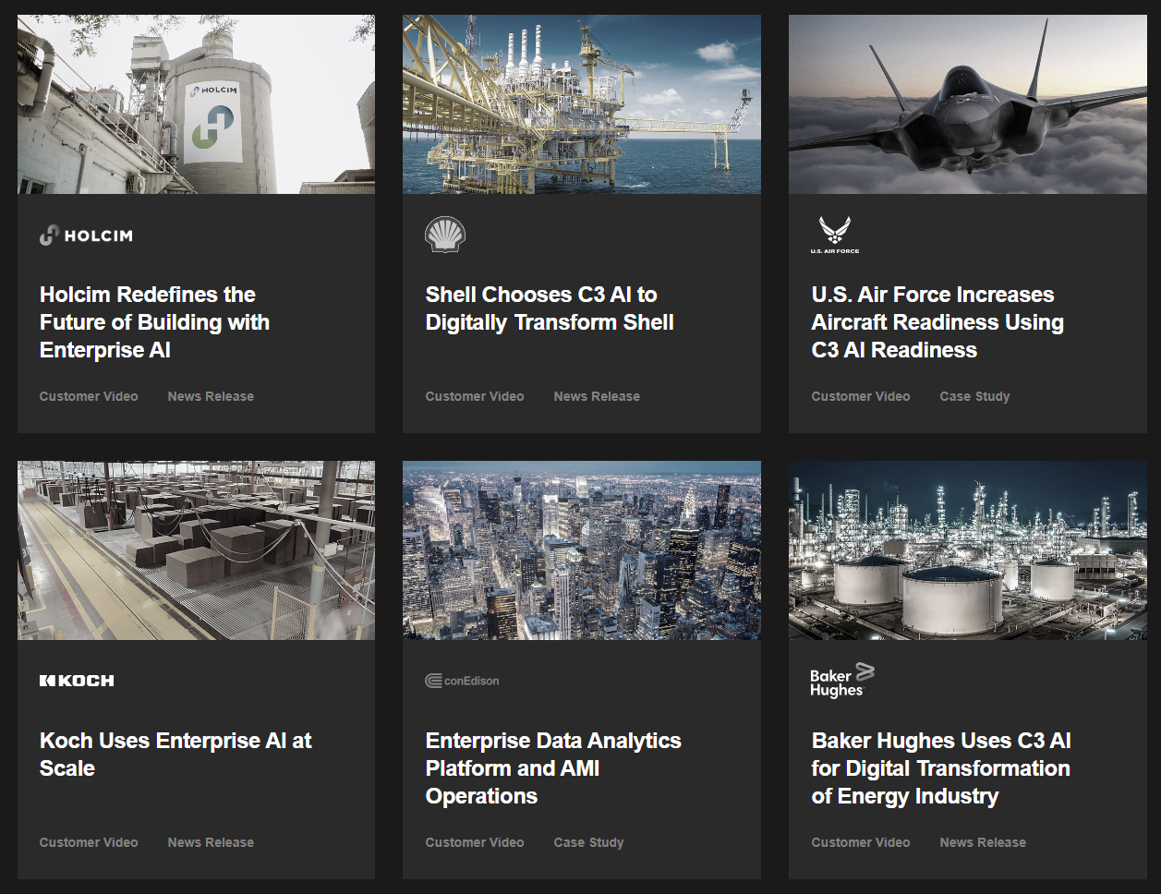This screenshot has width=1161, height=894.
Task: Watch Baker Hughes Customer Video
Action: 861,842
